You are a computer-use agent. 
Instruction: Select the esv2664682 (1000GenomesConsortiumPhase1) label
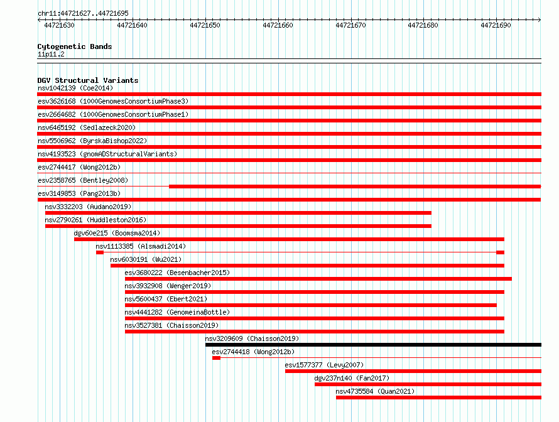point(113,114)
